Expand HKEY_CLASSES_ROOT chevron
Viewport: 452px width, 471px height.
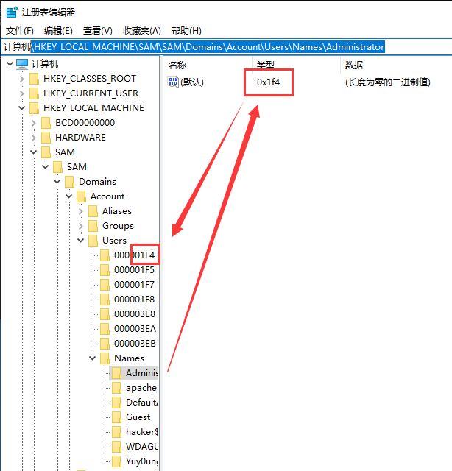21,79
